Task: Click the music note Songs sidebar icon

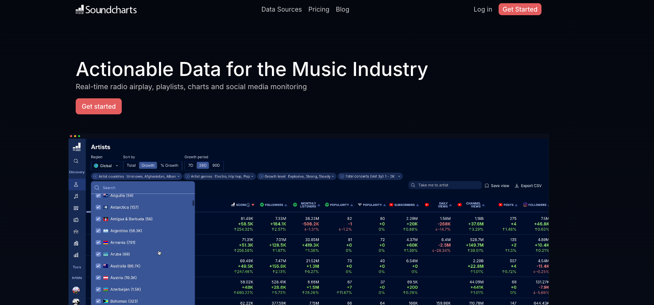Action: pos(76,196)
